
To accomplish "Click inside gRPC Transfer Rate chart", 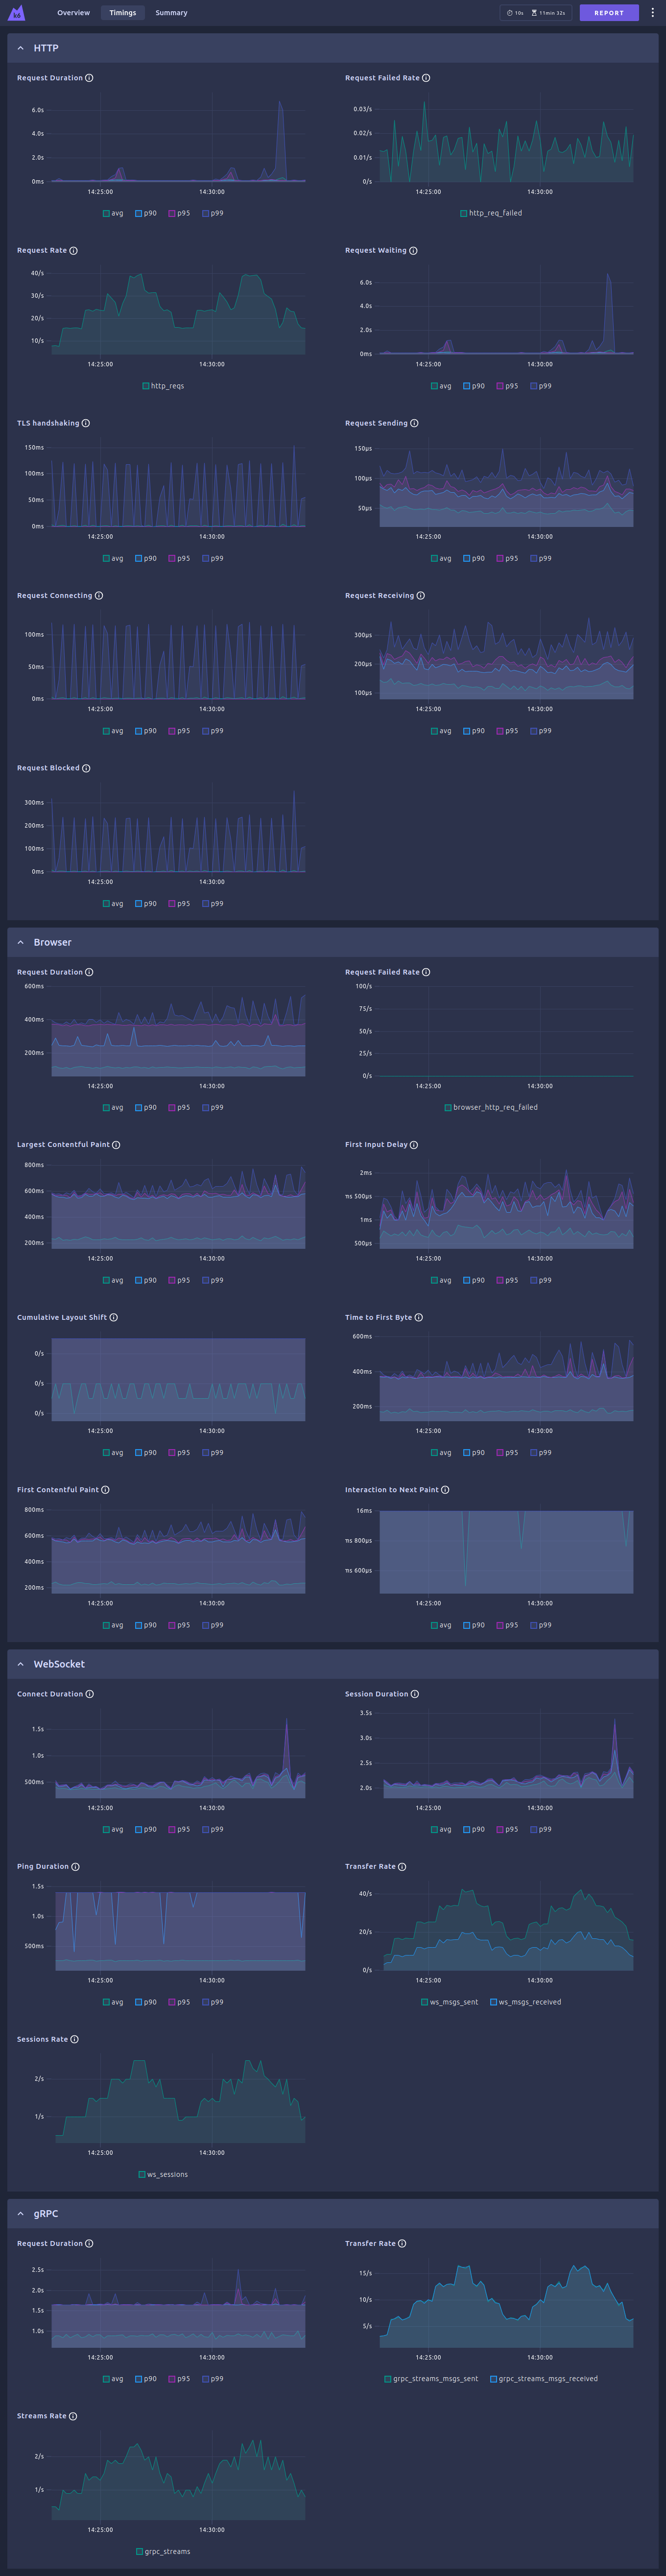I will pos(506,2304).
